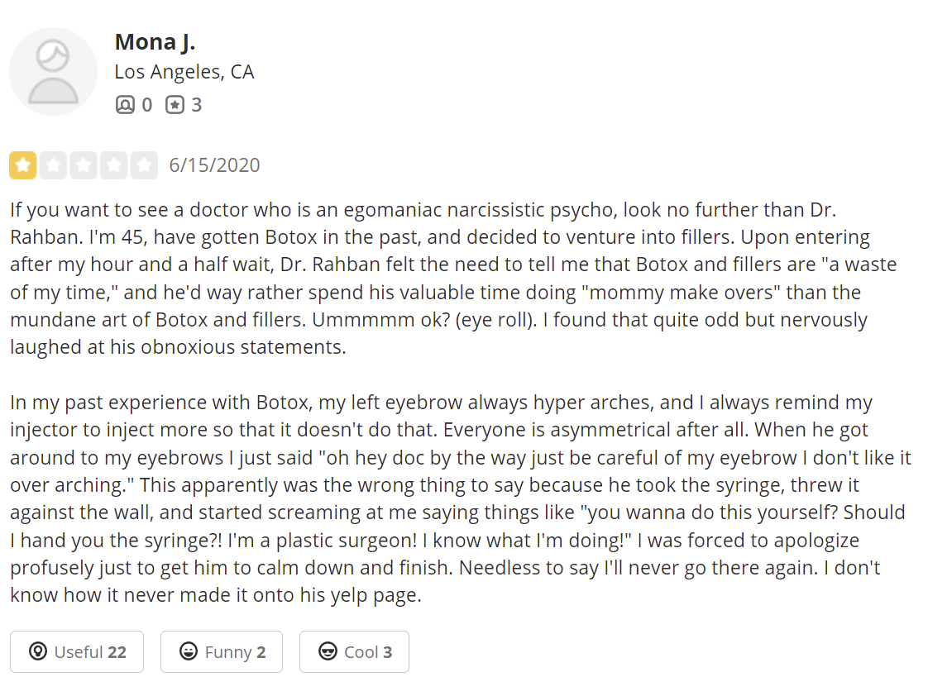Click the Cool sunglasses face icon
The height and width of the screenshot is (696, 928).
click(328, 652)
